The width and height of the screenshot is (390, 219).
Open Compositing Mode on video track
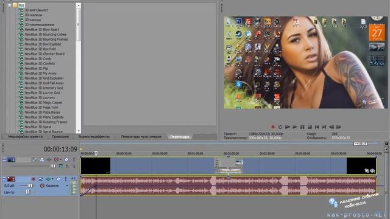pos(61,166)
